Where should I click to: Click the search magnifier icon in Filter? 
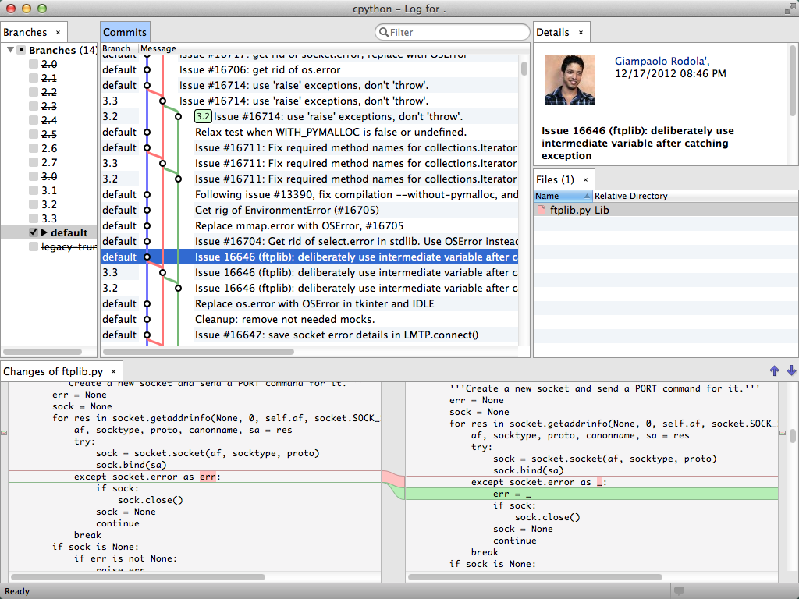click(383, 32)
